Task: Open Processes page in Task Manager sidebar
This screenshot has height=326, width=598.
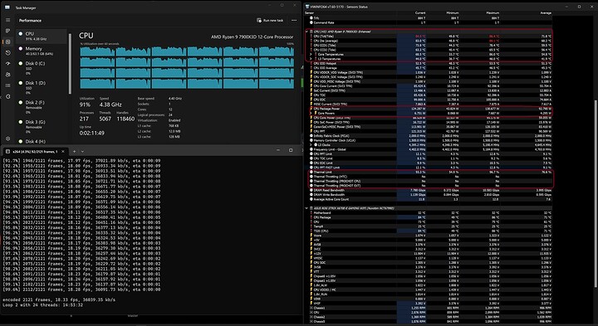Action: 8,31
